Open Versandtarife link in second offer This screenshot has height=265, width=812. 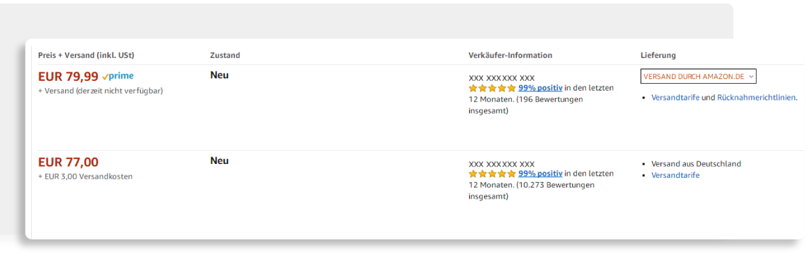point(676,176)
